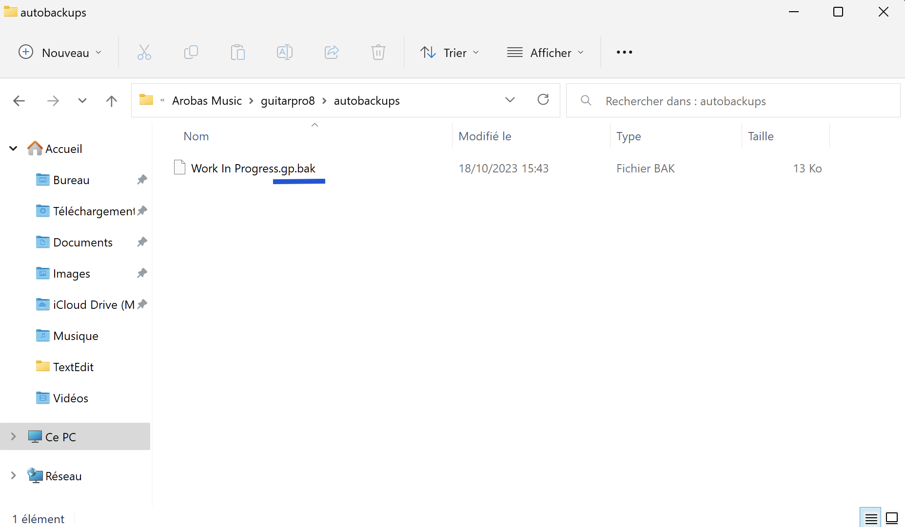The height and width of the screenshot is (527, 905).
Task: Open guitarpro8 in the breadcrumb path
Action: coord(288,101)
